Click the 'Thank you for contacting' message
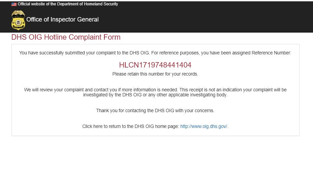The image size is (313, 181). 155,110
